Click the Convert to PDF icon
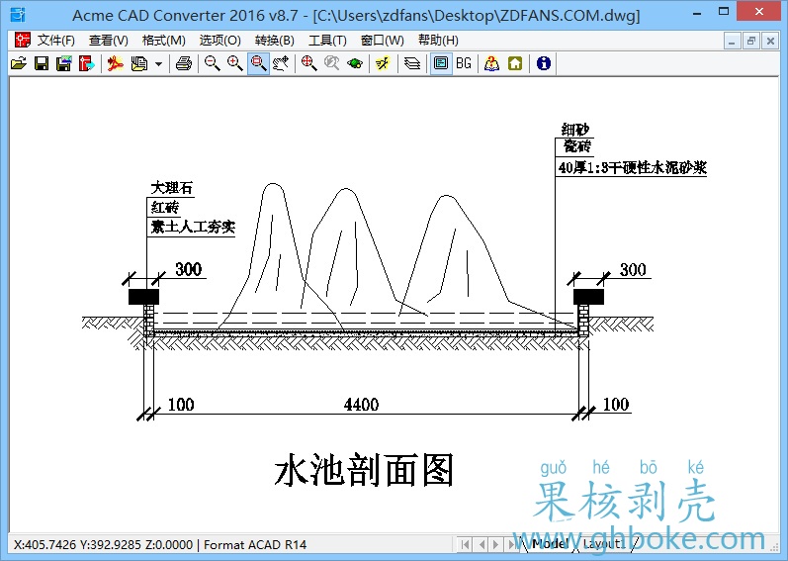Viewport: 788px width, 561px height. 116,63
